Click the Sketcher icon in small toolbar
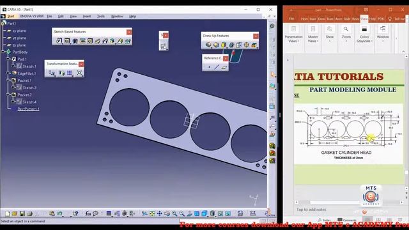 click(x=164, y=47)
